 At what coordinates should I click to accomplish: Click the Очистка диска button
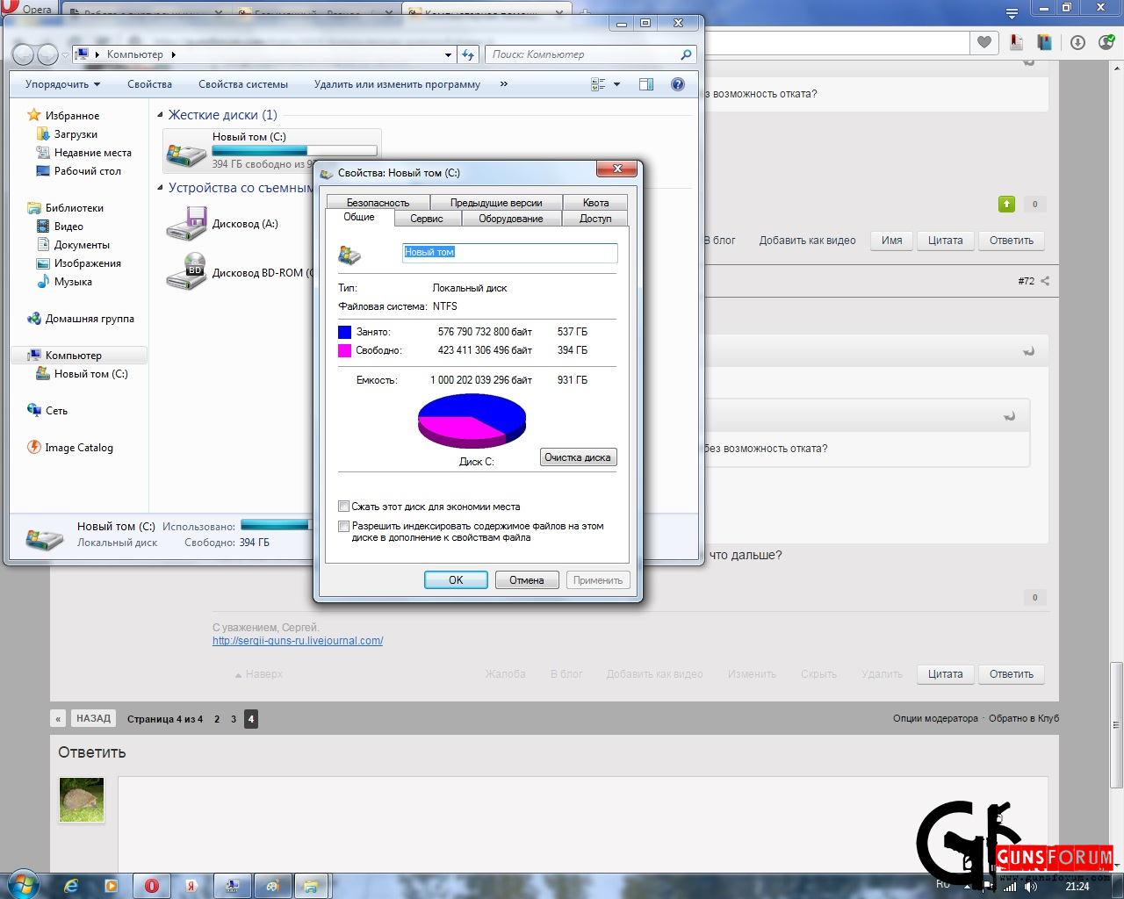(578, 457)
